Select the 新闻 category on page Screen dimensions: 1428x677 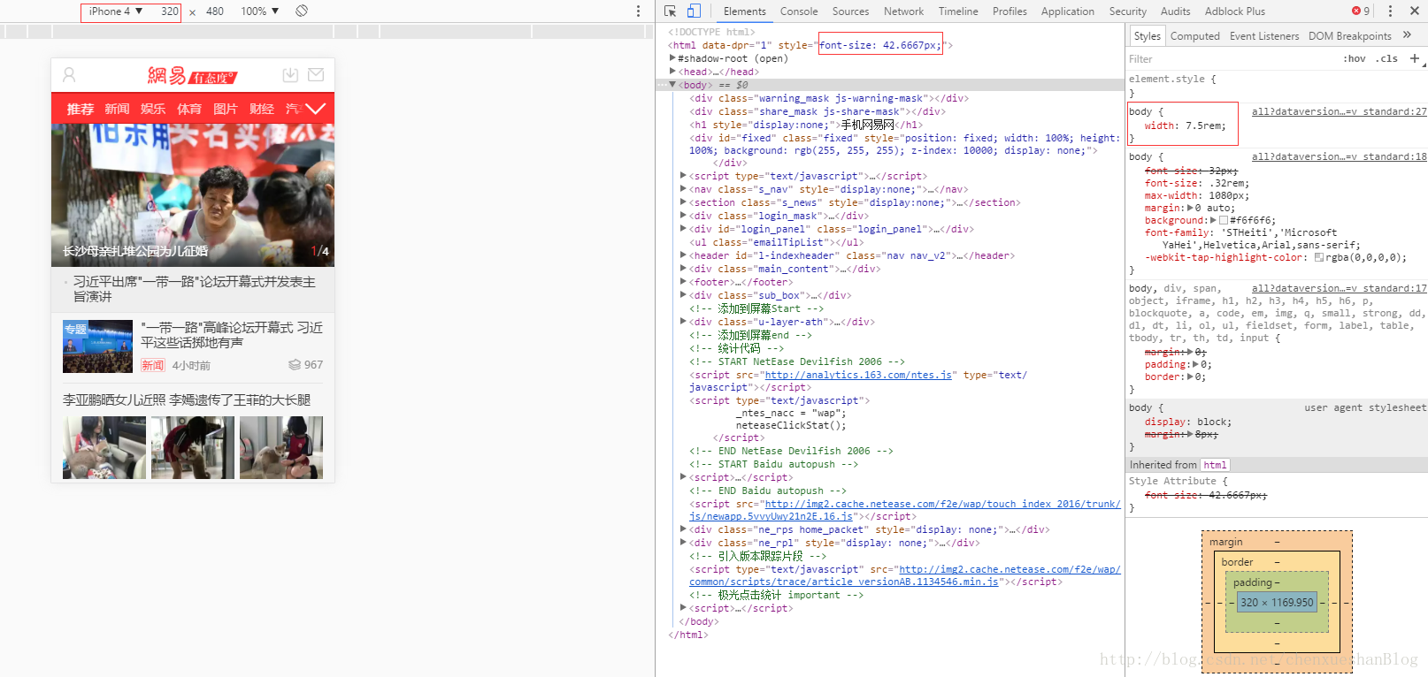pyautogui.click(x=117, y=109)
